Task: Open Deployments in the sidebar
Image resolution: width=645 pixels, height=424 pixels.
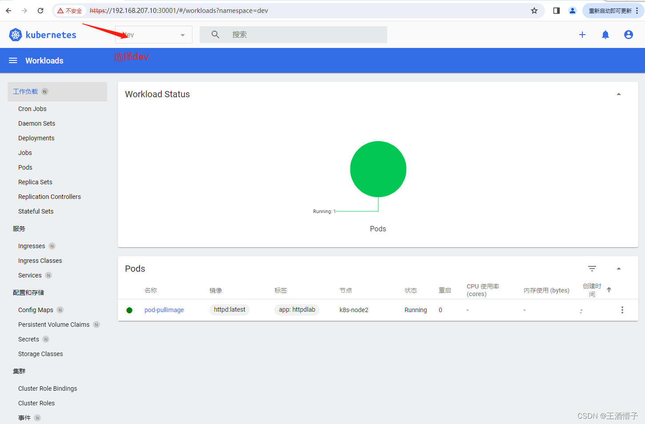Action: pyautogui.click(x=36, y=138)
